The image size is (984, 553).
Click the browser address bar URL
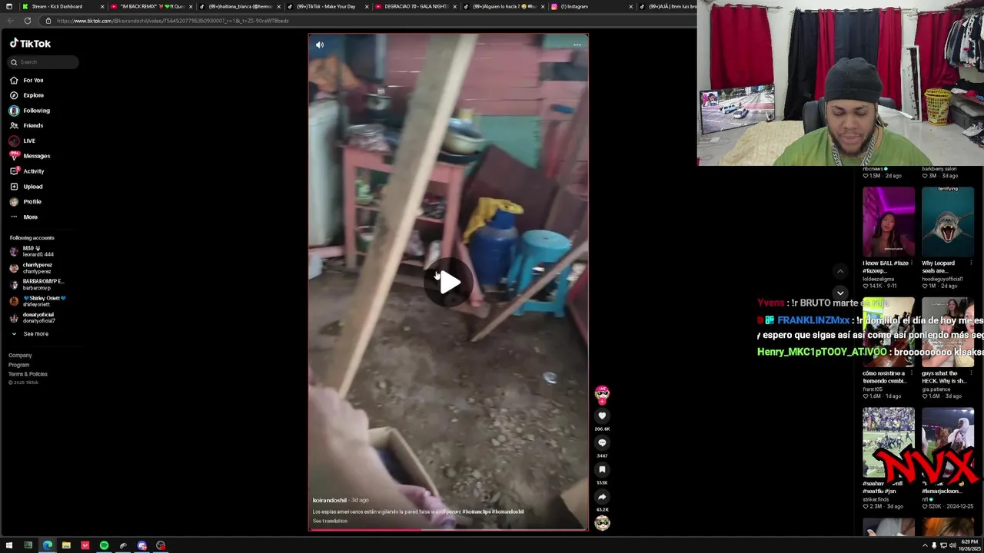tap(173, 21)
